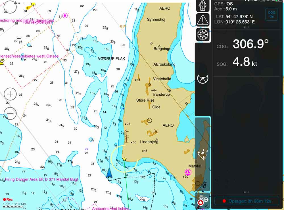284x210 pixels.
Task: Open the warning triangle alerts panel
Action: 203,20
